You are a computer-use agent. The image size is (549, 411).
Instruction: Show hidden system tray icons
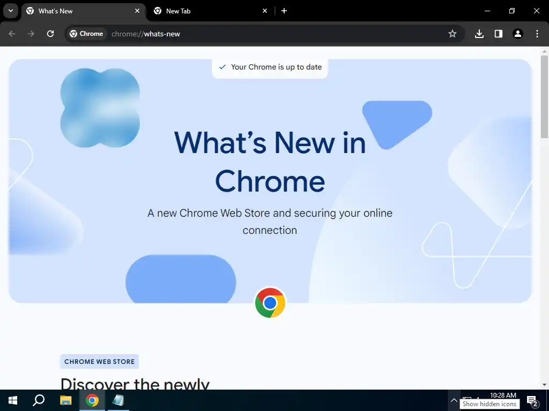pos(454,400)
